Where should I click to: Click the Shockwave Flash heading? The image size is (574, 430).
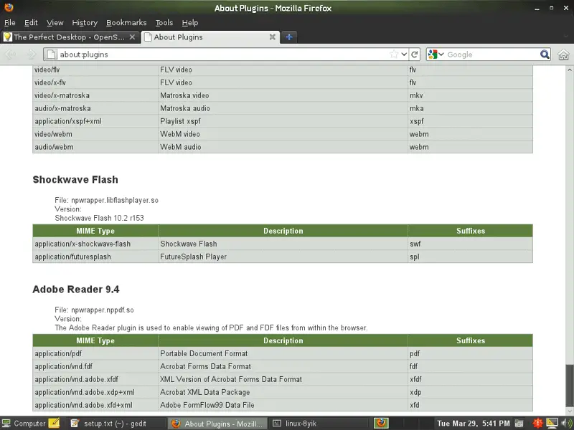[75, 180]
